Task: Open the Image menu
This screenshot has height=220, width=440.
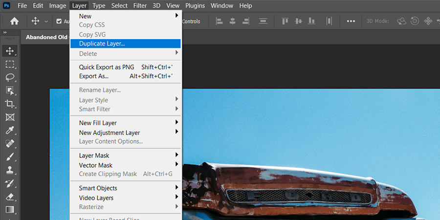Action: coord(58,5)
